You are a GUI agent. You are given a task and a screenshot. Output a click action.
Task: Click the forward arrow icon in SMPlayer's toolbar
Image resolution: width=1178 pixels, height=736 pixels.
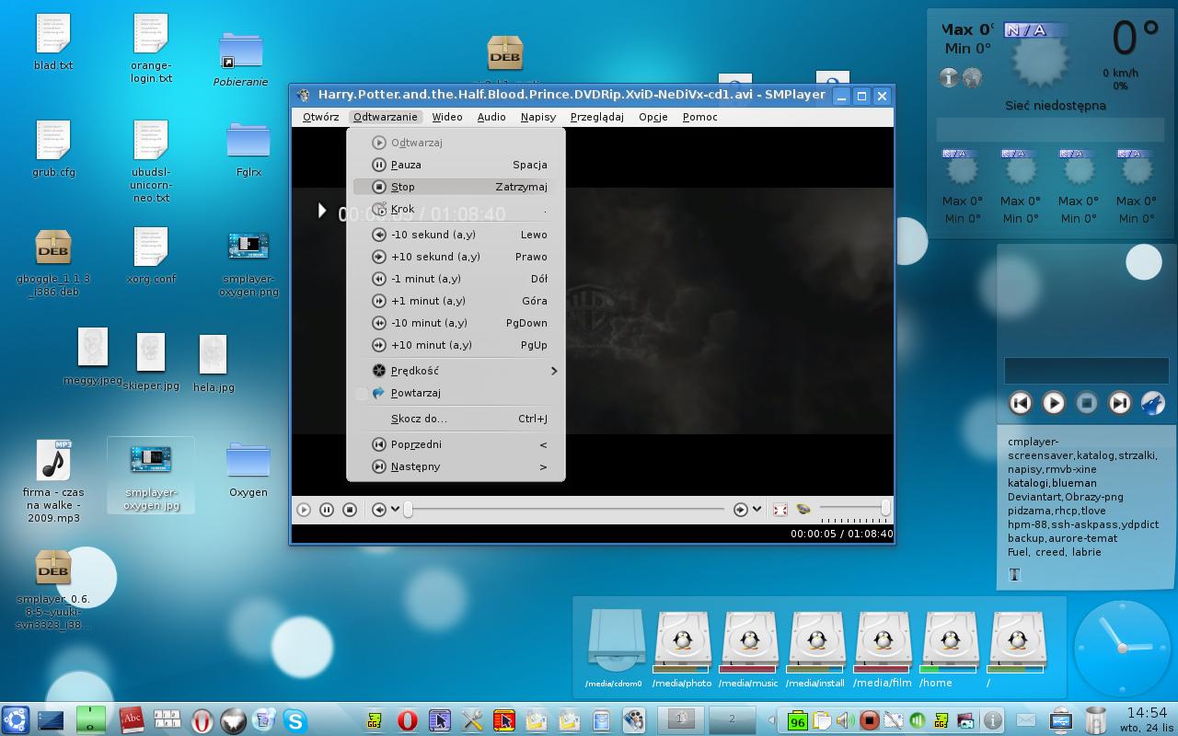pos(741,510)
